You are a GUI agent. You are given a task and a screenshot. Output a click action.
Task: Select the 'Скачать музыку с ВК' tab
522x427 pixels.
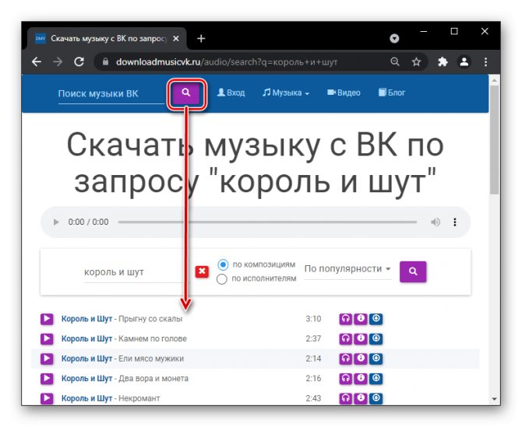tap(107, 39)
